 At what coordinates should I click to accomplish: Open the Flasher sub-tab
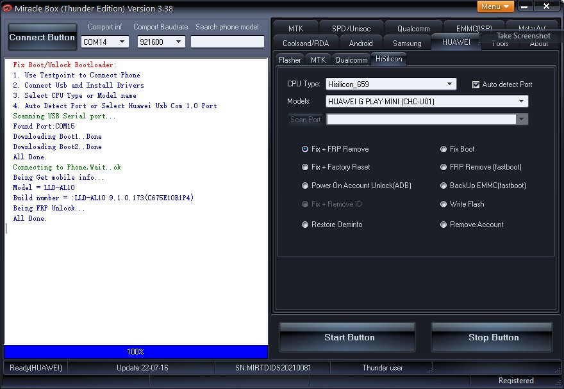[x=290, y=60]
